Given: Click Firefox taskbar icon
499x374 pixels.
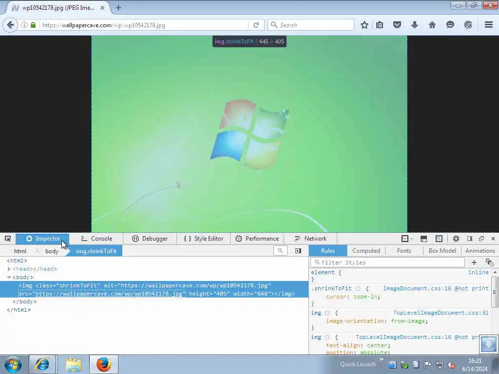Looking at the screenshot, I should click(x=104, y=364).
